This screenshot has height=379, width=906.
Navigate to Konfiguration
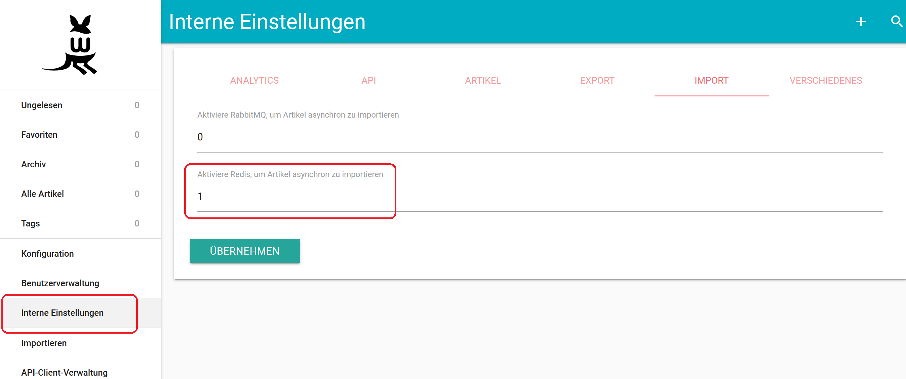[x=47, y=253]
